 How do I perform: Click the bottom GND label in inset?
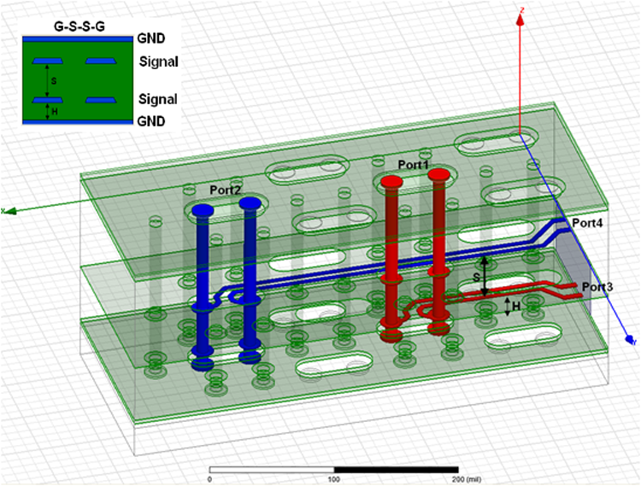tap(151, 121)
